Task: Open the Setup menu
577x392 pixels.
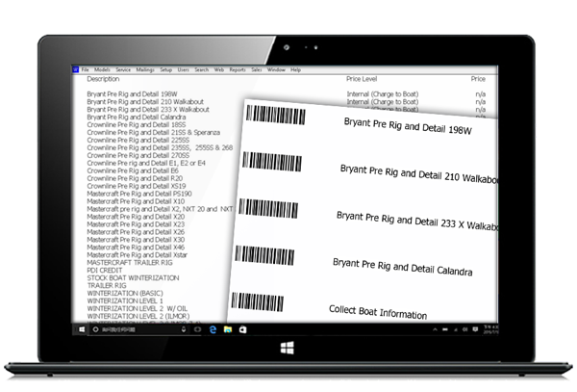Action: pos(166,69)
